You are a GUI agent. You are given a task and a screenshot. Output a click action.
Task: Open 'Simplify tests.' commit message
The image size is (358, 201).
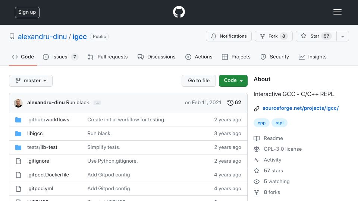click(x=104, y=147)
